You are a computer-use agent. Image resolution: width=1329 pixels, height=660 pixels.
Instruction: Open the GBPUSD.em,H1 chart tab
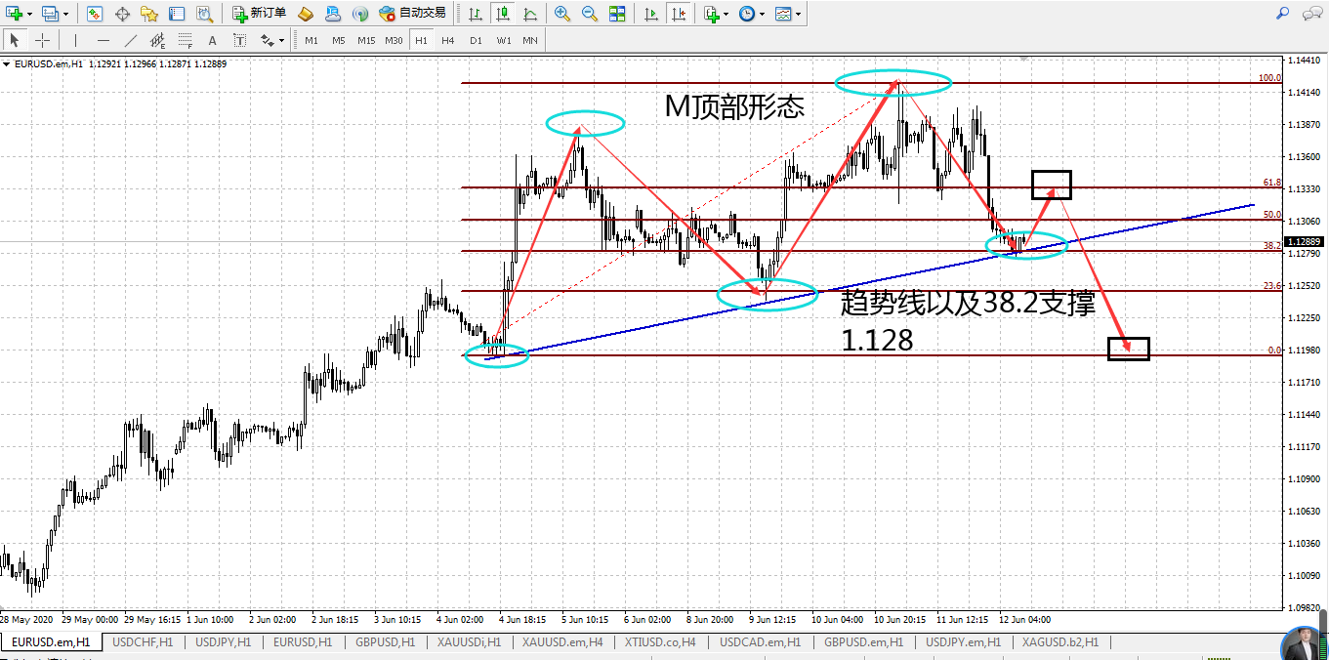pyautogui.click(x=864, y=642)
